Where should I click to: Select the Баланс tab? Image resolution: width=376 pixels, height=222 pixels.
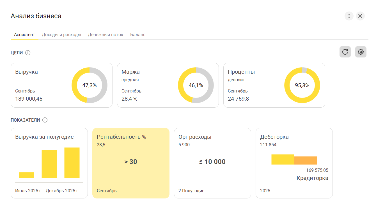(x=138, y=35)
